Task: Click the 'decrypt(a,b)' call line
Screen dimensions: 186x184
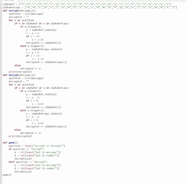Action: 23,172
